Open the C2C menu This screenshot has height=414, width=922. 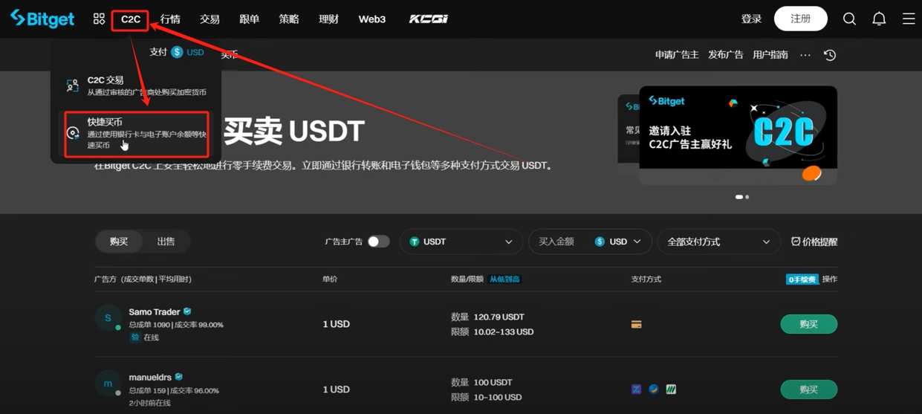point(131,19)
